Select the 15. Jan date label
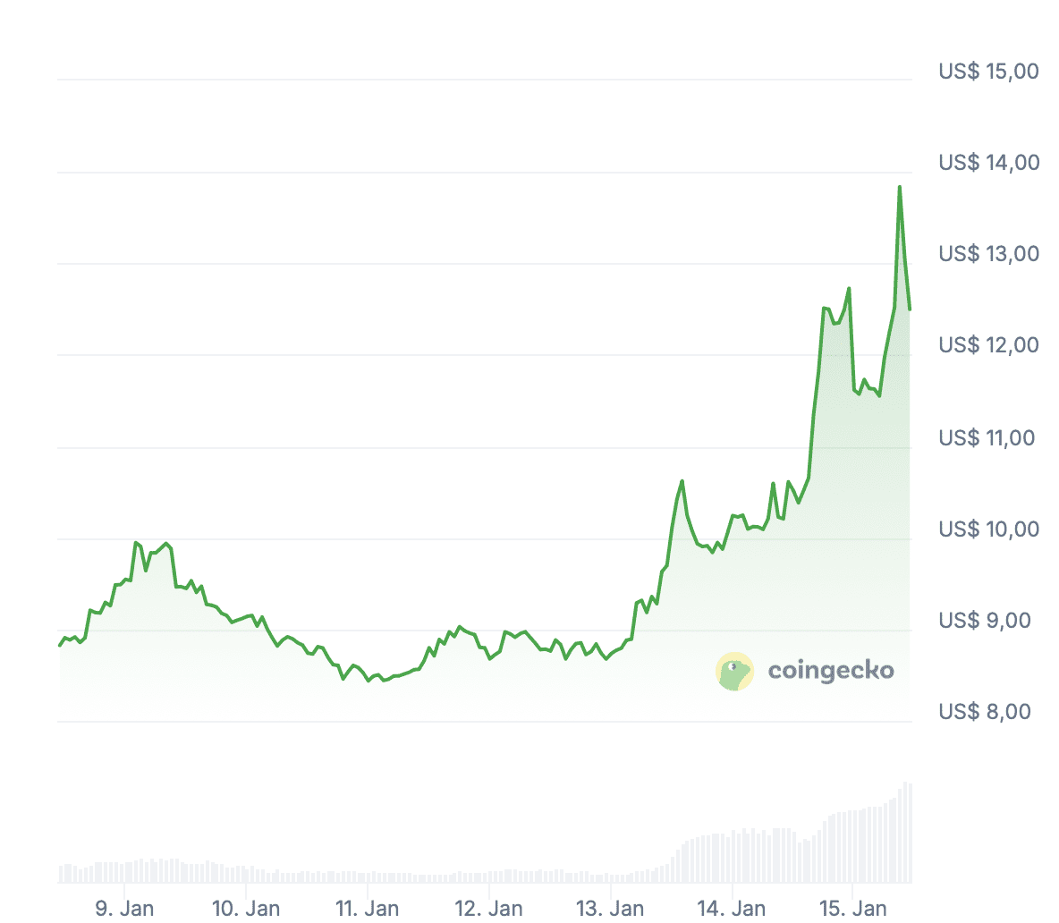The width and height of the screenshot is (1059, 923). click(x=852, y=908)
